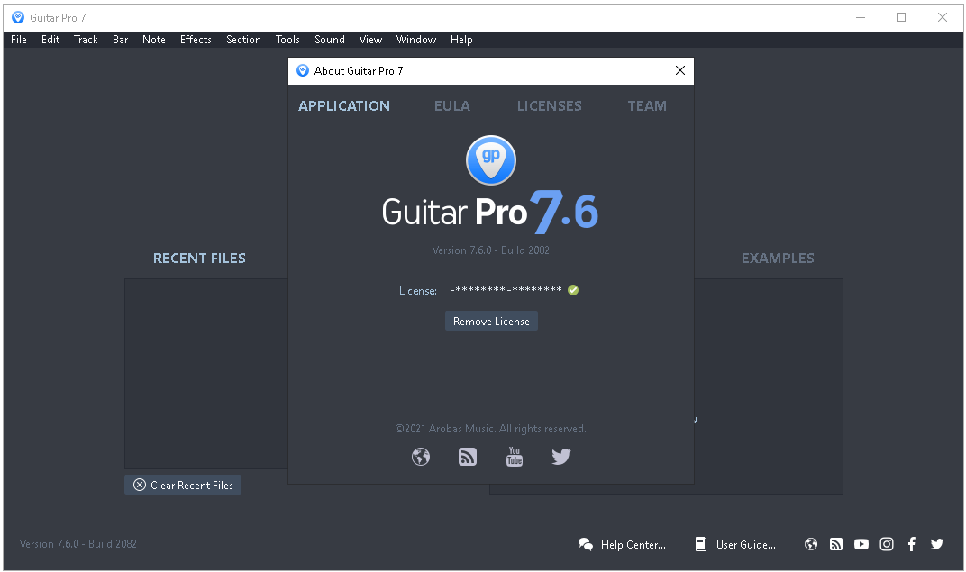The width and height of the screenshot is (966, 572).
Task: Click the User Guide book icon
Action: tap(701, 544)
